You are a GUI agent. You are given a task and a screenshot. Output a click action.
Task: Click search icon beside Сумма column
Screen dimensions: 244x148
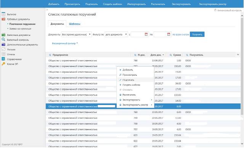(x=170, y=55)
